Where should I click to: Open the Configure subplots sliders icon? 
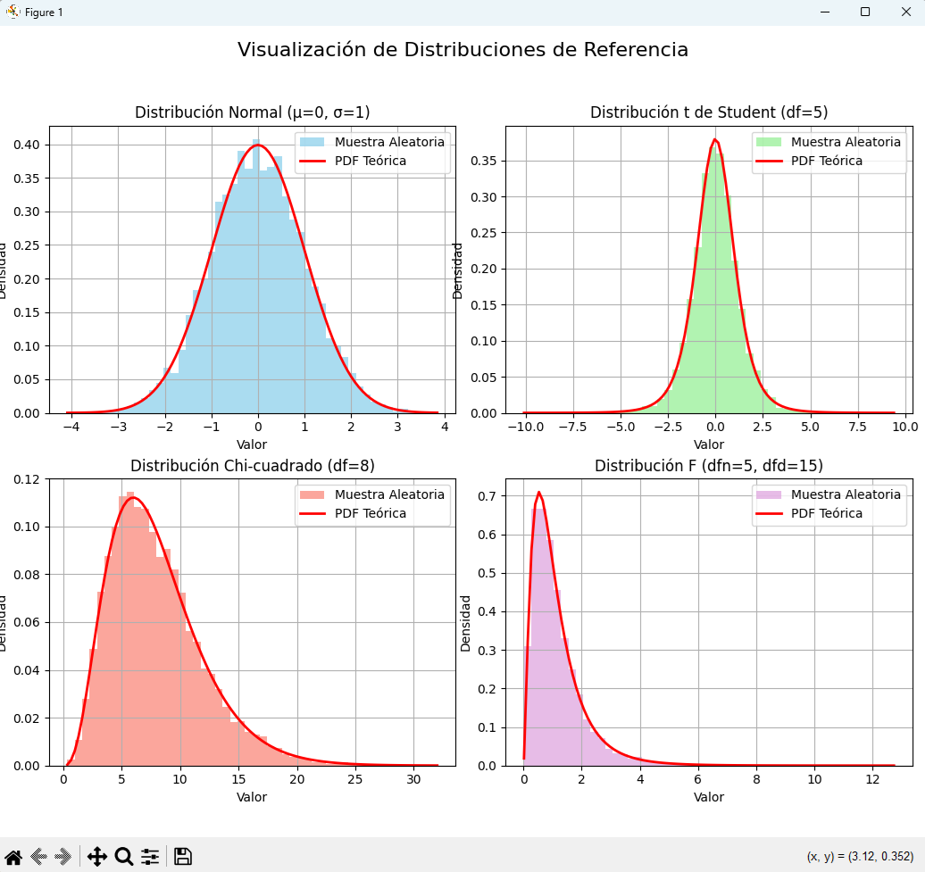point(150,857)
